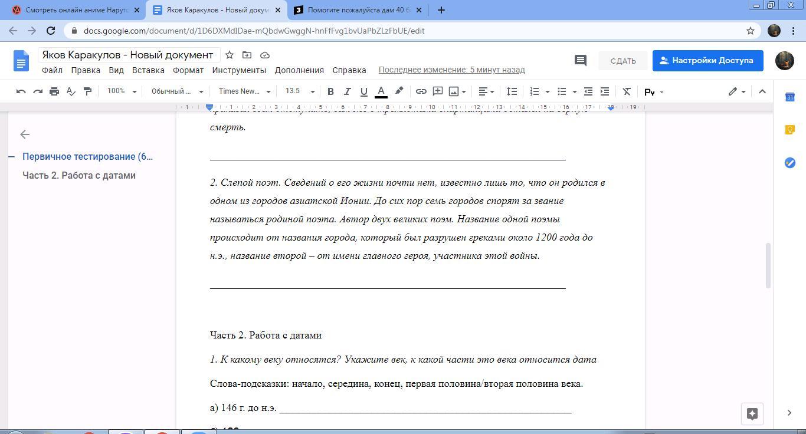Open the Формат menu
The width and height of the screenshot is (806, 434).
point(188,70)
